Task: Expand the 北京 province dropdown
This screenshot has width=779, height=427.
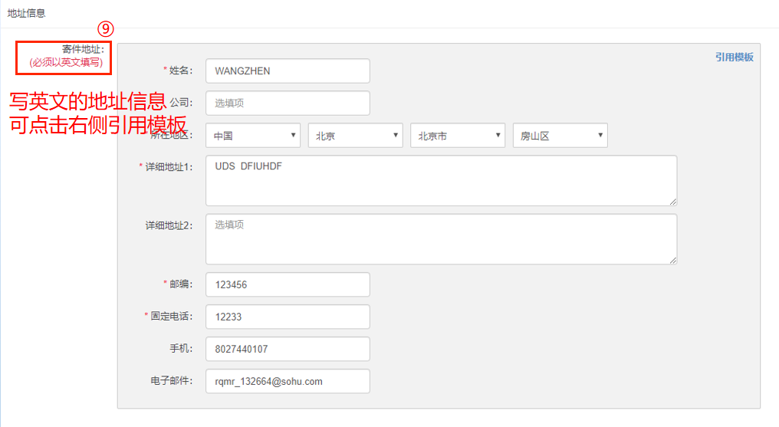Action: coord(355,136)
